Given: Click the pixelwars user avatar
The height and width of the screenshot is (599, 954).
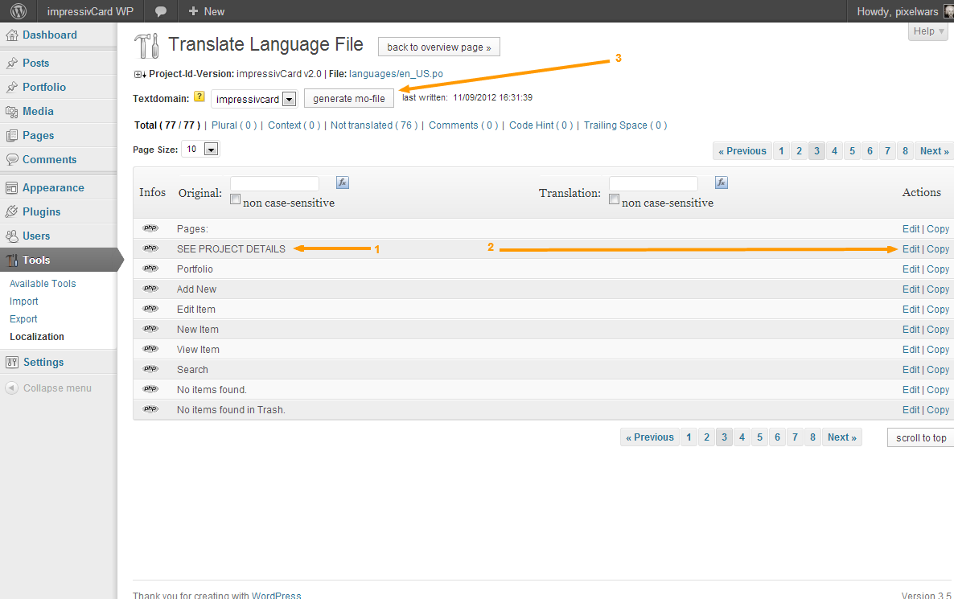Looking at the screenshot, I should click(x=948, y=11).
